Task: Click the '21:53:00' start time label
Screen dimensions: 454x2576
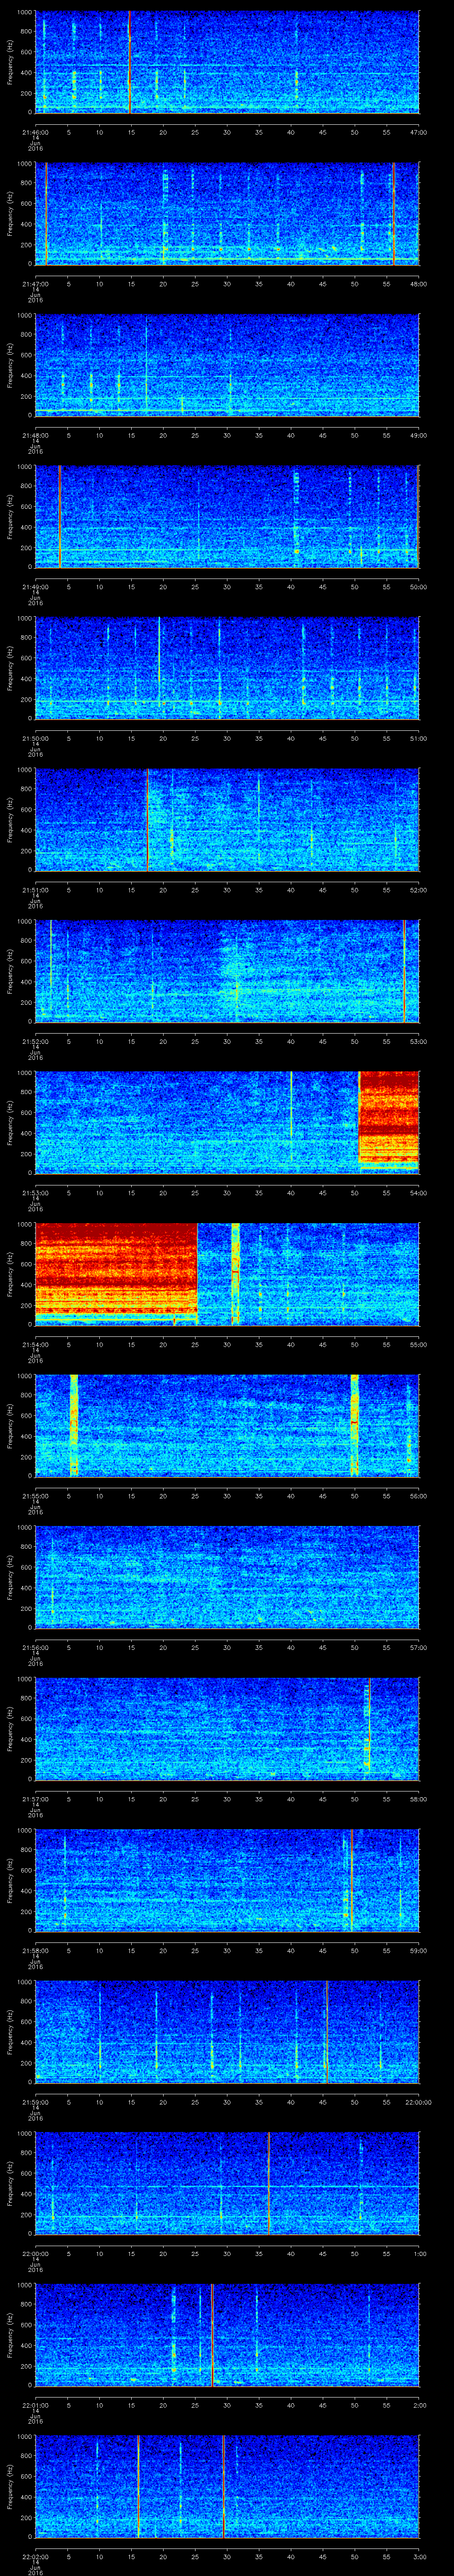Action: pyautogui.click(x=35, y=1193)
